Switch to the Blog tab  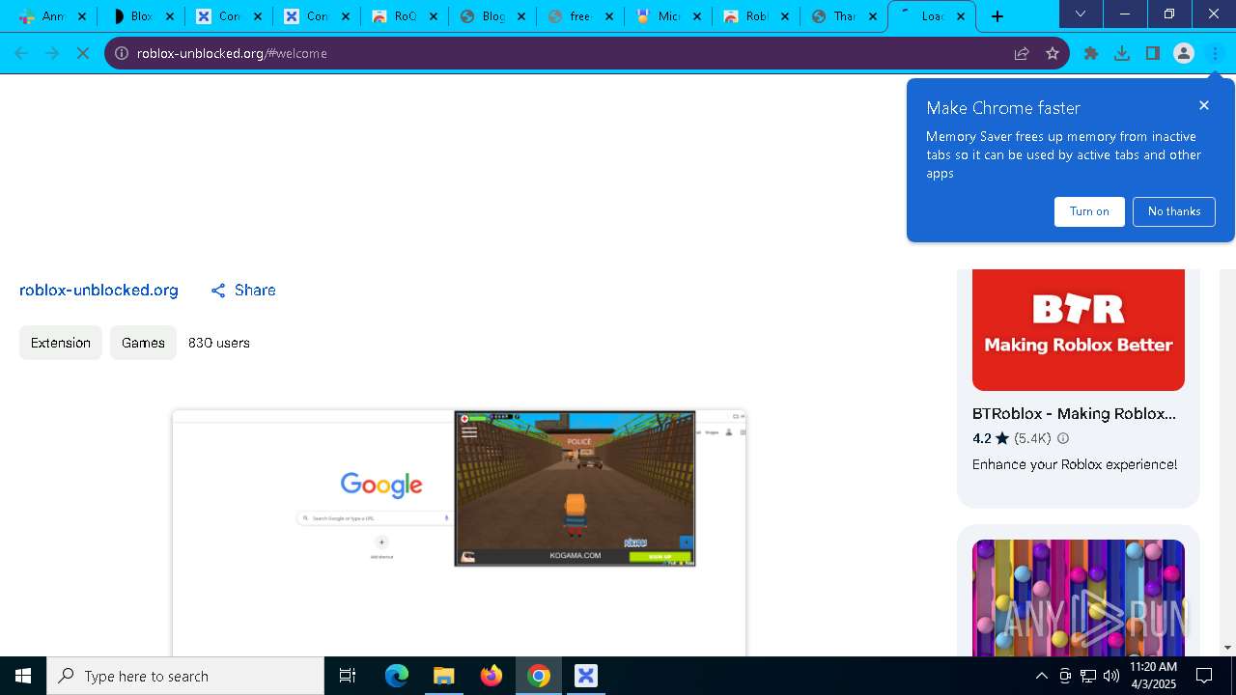(492, 16)
